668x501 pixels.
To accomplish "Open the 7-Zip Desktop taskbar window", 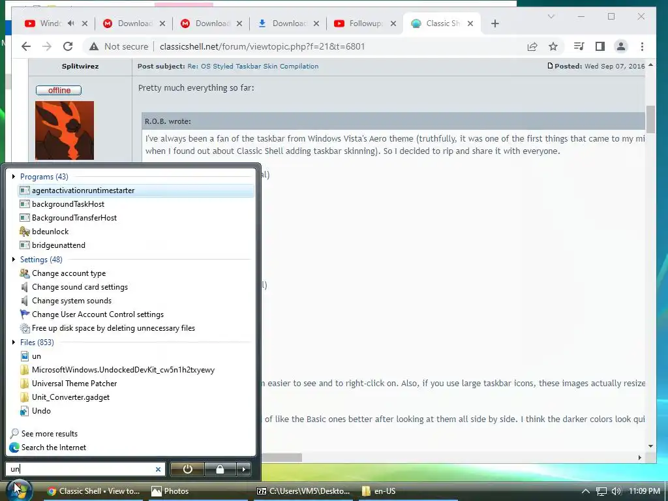I will coord(303,491).
